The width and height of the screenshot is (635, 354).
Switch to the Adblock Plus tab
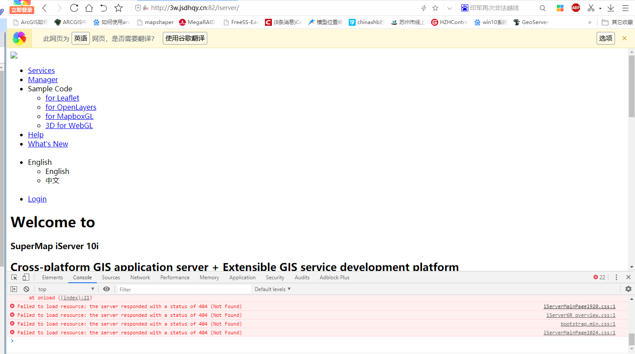(x=334, y=278)
